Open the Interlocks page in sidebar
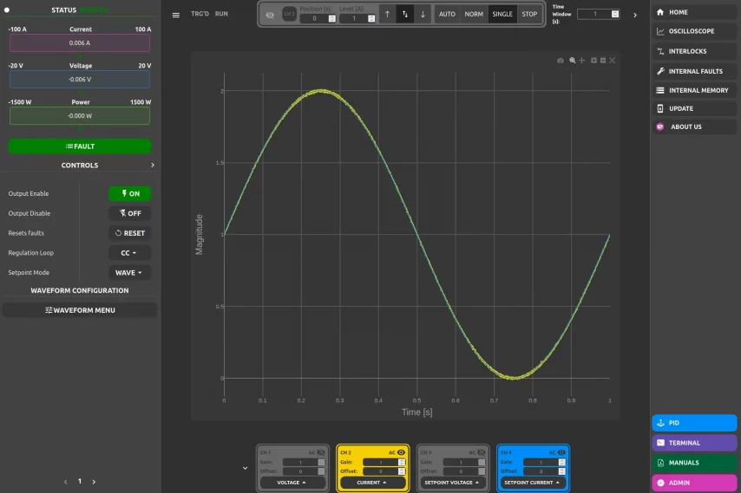The width and height of the screenshot is (741, 493). [687, 51]
